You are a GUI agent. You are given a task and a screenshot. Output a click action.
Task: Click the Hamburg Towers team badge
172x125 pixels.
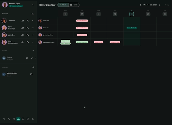coord(16,6)
